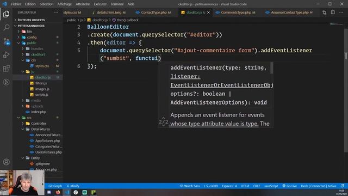Viewport: 348px width, 196px height.
Task: Open the Git Graph activity bar icon below Extensions
Action: pos(6,82)
